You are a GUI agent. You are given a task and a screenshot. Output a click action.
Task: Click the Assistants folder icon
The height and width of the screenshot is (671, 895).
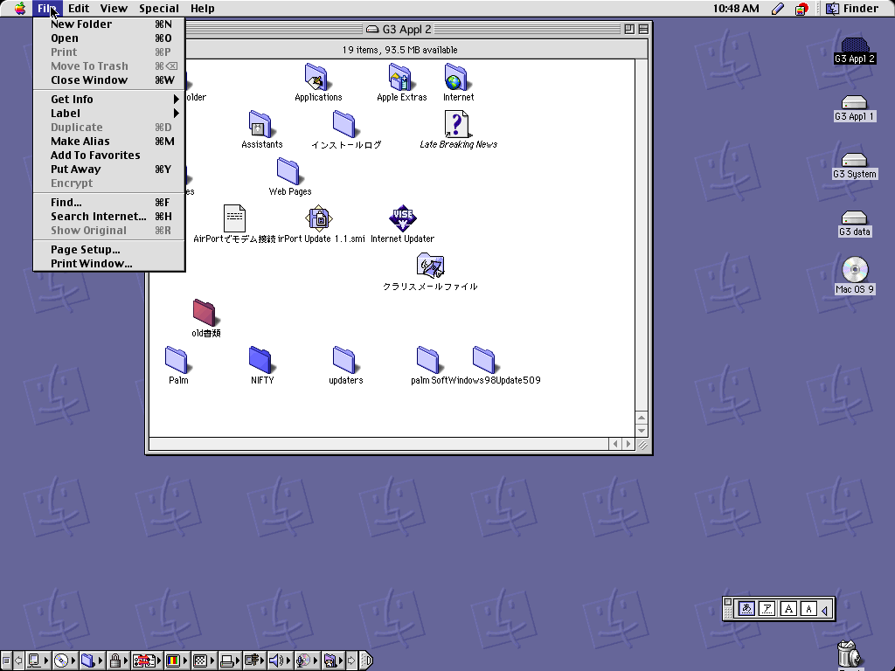[x=260, y=124]
